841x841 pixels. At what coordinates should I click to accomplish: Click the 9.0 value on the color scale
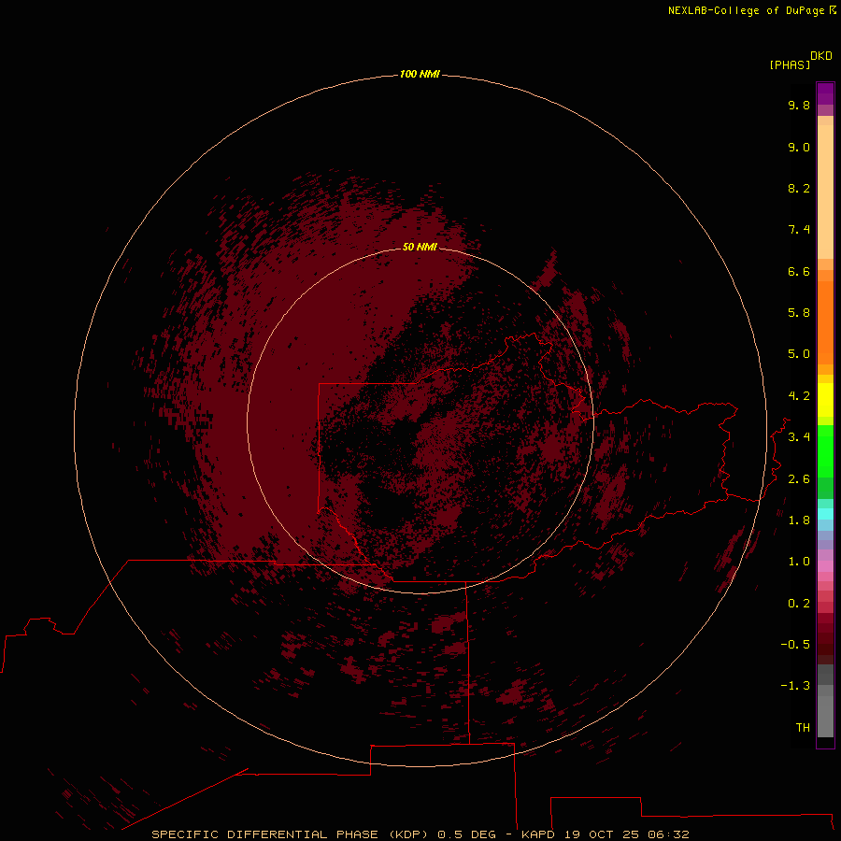point(799,147)
